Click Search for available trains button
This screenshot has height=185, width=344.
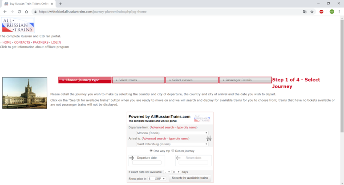point(190,178)
